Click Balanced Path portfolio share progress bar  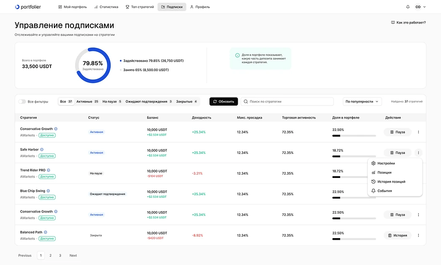click(354, 239)
